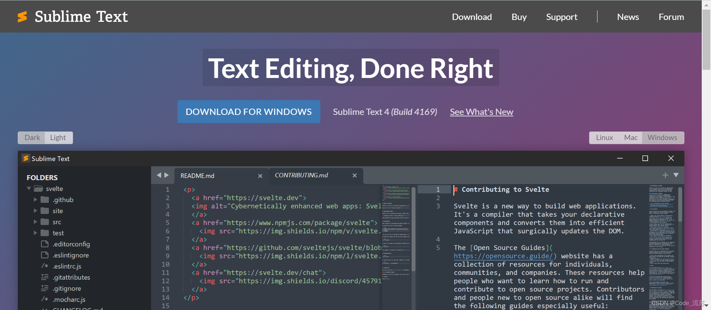This screenshot has height=310, width=711.
Task: Click the .github folder icon
Action: [45, 200]
